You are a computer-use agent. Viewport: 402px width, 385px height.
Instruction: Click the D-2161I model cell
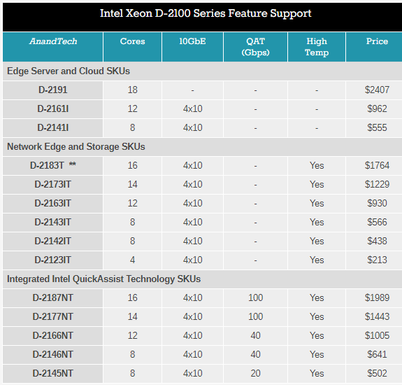point(53,108)
